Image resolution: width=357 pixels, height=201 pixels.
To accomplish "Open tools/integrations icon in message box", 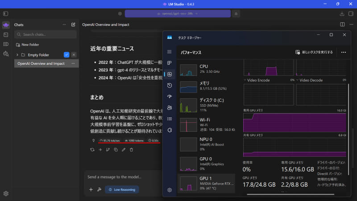I will point(99,189).
